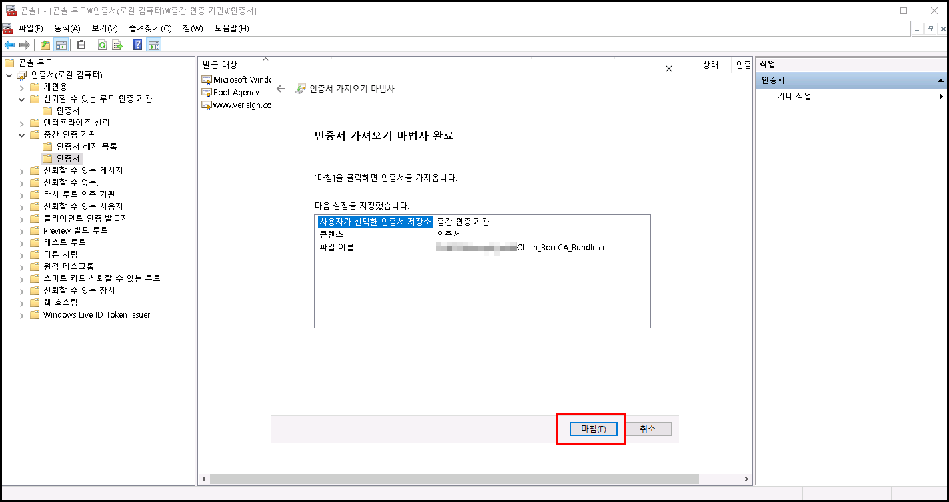This screenshot has width=949, height=502.
Task: Open the 동작(A) menu
Action: [x=67, y=28]
